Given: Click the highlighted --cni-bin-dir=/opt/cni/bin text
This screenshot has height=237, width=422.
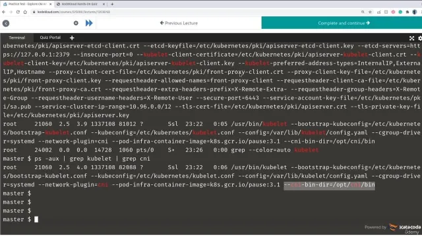Looking at the screenshot, I should pos(329,185).
